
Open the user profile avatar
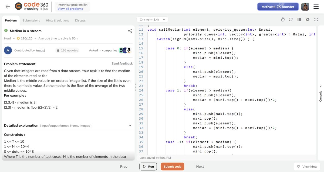[x=305, y=7]
